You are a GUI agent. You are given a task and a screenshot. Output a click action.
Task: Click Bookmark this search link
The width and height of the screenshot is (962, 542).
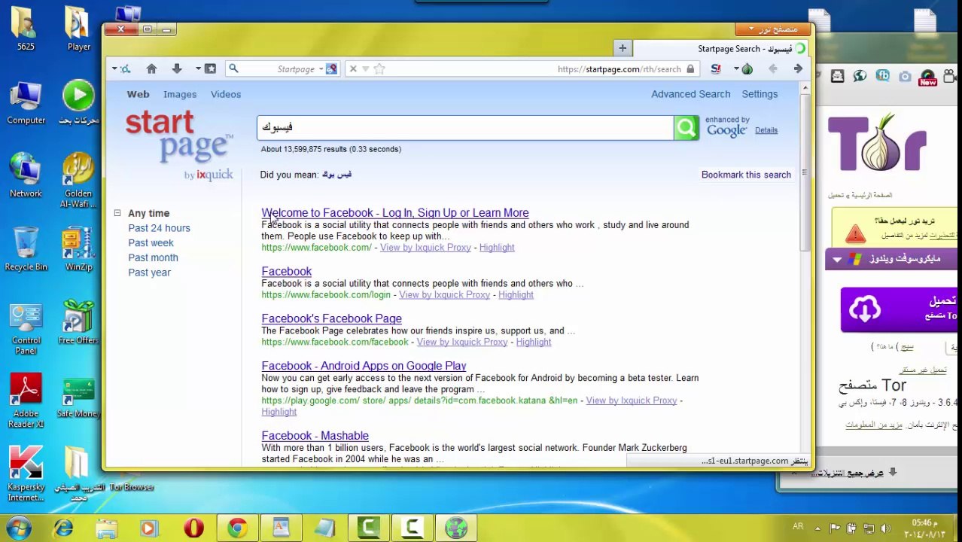coord(746,175)
